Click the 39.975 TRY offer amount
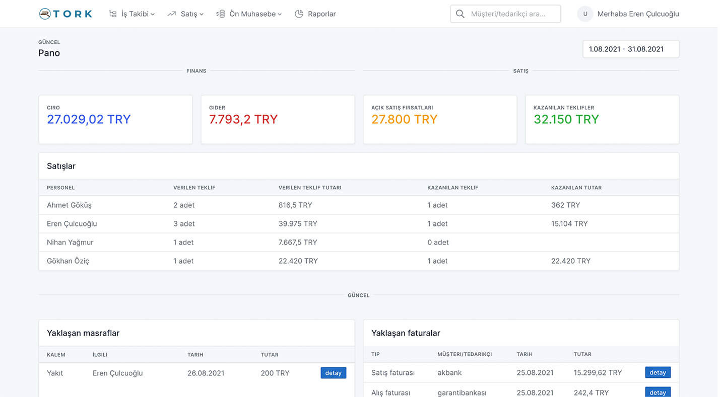This screenshot has width=720, height=397. pos(298,224)
